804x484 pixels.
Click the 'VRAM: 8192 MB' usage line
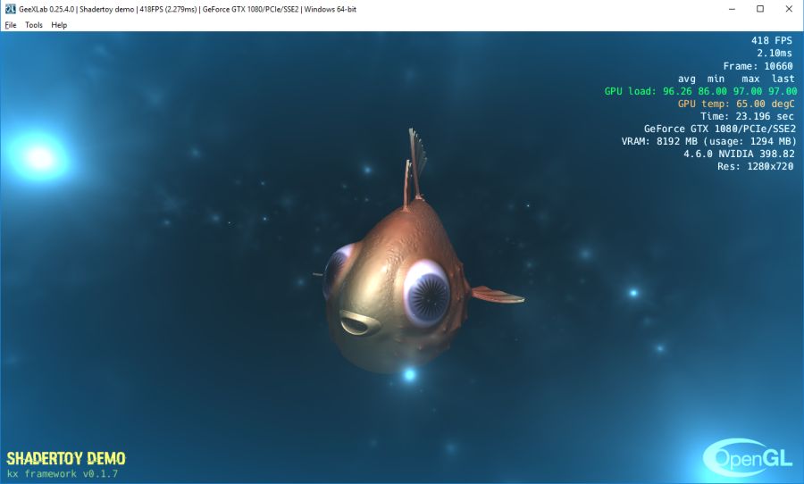[709, 141]
